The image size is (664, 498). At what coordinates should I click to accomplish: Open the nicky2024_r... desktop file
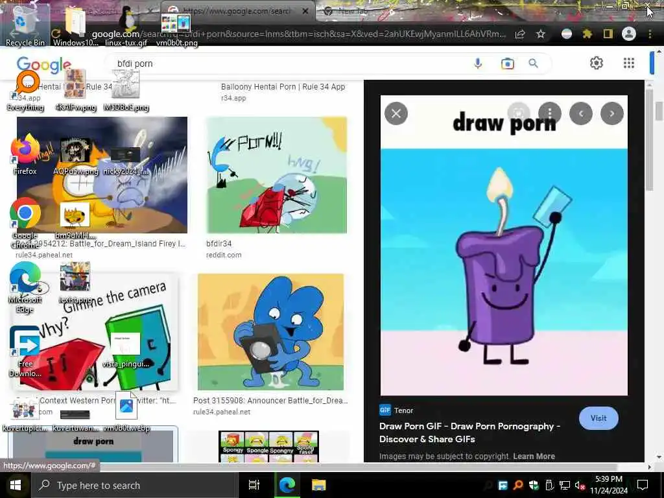tap(126, 161)
